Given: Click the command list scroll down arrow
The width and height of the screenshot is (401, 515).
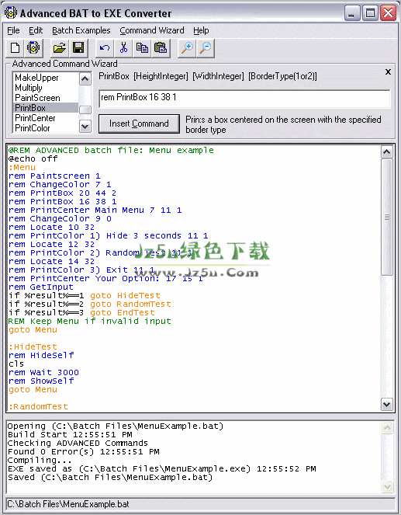Looking at the screenshot, I should tap(85, 127).
